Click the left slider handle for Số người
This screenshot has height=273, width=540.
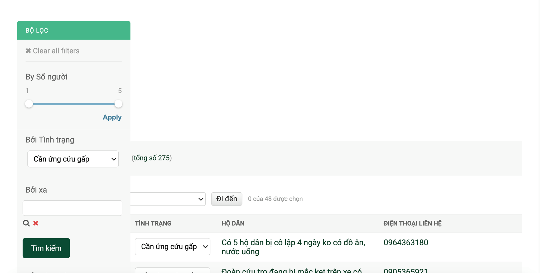(29, 104)
